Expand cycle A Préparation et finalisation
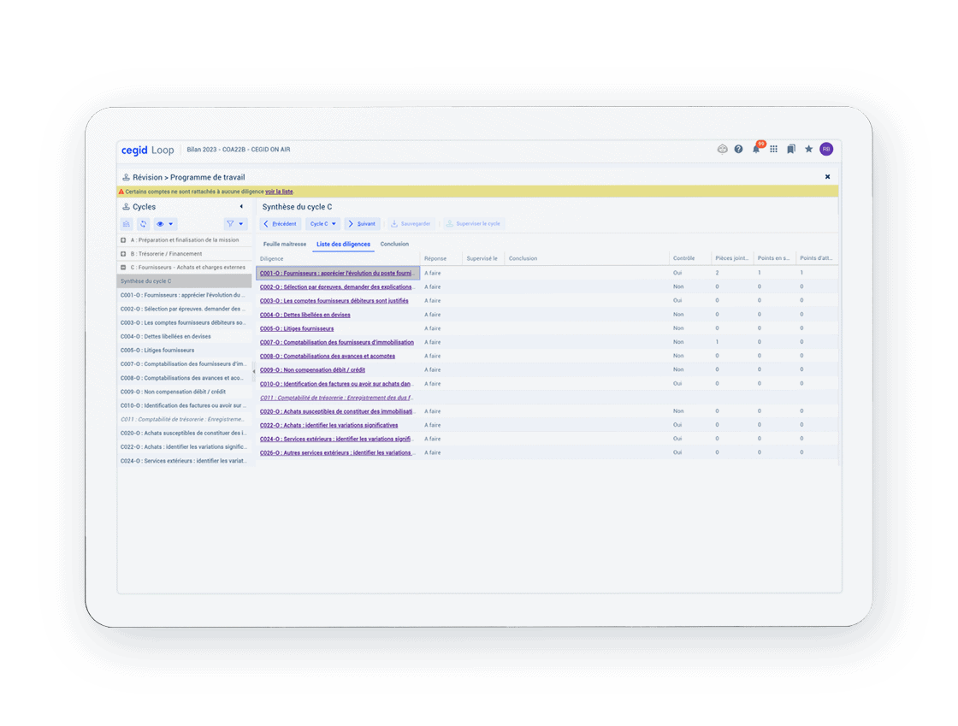This screenshot has height=726, width=958. 123,240
